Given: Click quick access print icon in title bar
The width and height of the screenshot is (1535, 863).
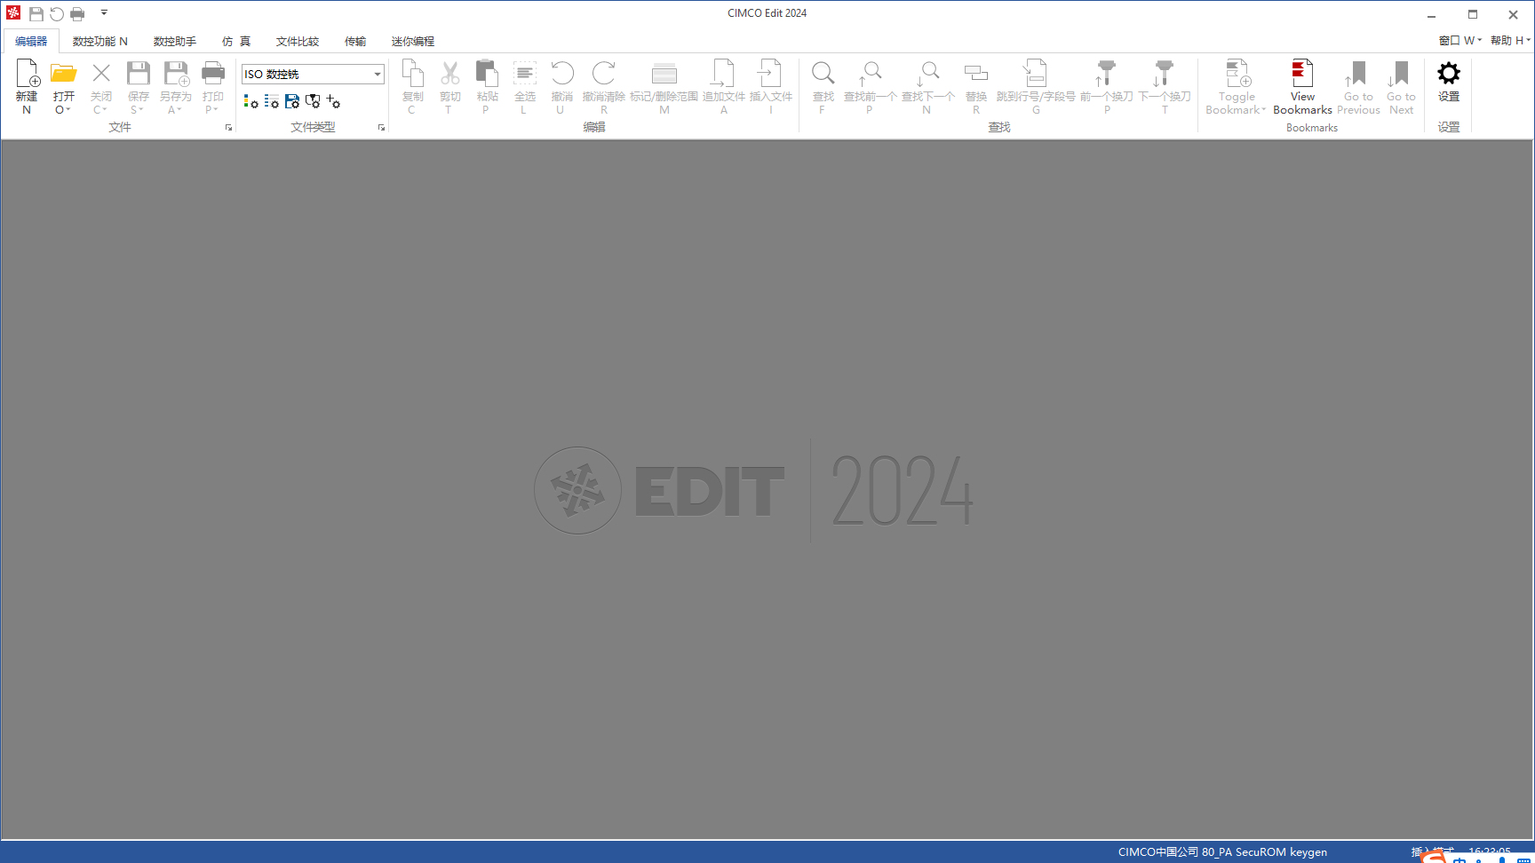Looking at the screenshot, I should [77, 14].
